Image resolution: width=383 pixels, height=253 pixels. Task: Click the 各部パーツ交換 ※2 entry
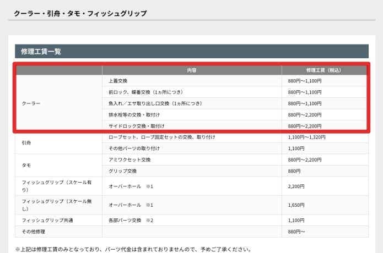[131, 220]
